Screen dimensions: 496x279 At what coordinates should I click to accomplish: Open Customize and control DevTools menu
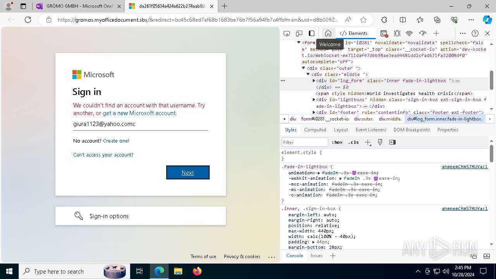click(463, 33)
